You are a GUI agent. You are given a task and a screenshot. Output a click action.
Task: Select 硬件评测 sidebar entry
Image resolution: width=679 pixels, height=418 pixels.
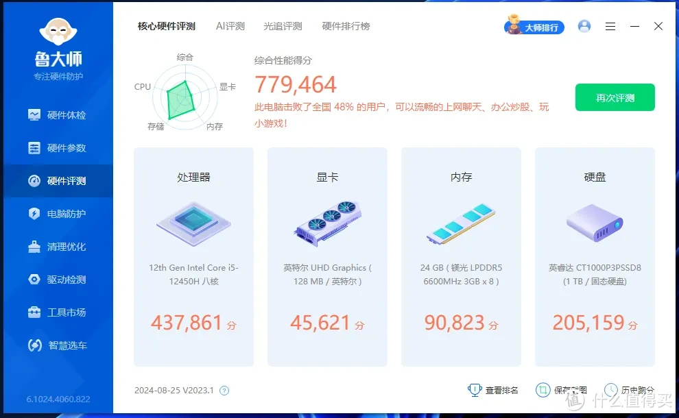point(58,181)
